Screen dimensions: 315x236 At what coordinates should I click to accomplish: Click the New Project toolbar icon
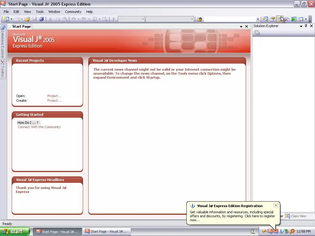tap(6, 19)
